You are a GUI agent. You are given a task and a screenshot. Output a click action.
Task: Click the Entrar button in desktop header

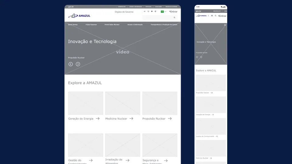[173, 12]
